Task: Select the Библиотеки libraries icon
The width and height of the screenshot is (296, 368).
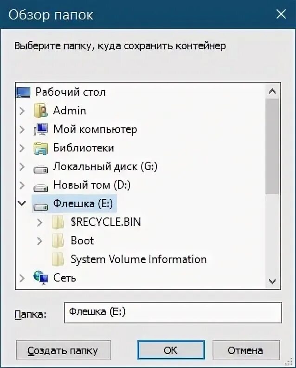Action: click(41, 148)
